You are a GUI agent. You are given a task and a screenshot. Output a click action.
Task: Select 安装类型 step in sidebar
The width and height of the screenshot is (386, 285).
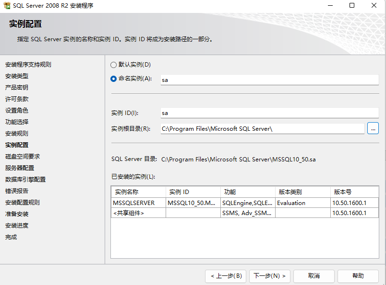17,76
